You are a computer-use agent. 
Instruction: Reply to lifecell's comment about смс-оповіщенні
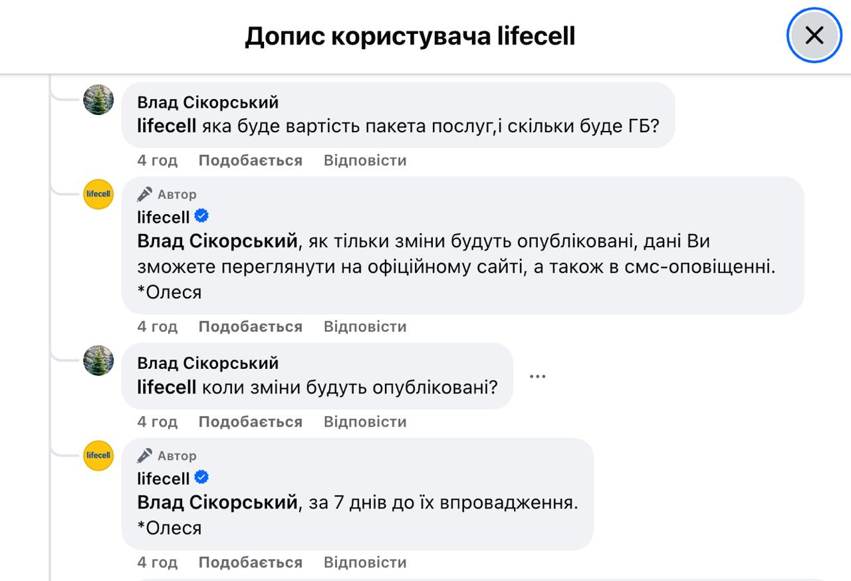(x=364, y=326)
